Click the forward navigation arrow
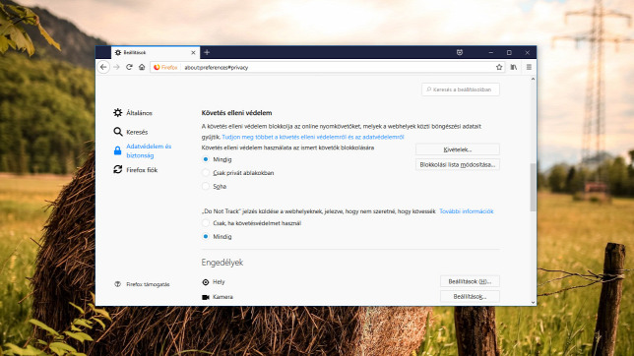 (x=116, y=67)
